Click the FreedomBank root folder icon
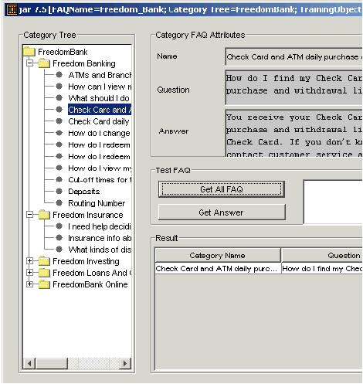The image size is (363, 384). click(29, 52)
